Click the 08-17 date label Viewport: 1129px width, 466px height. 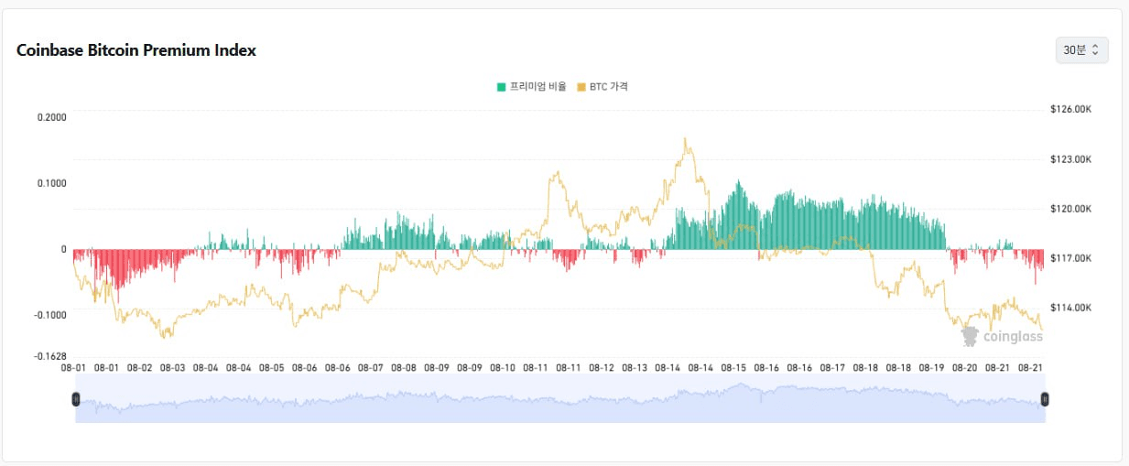(832, 368)
